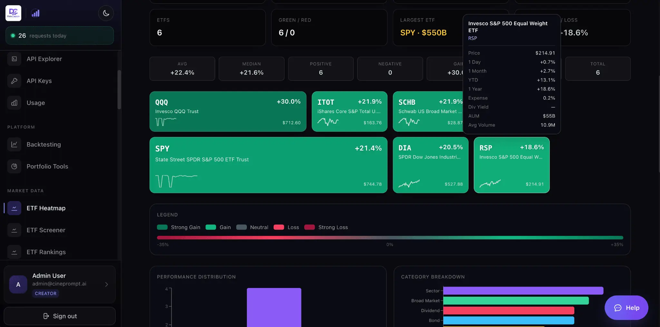Screen dimensions: 660x327
Task: Select the QQQ heatmap tile
Action: click(x=228, y=111)
